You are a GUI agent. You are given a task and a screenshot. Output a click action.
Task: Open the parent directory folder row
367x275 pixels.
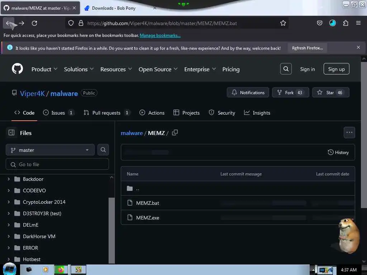tap(238, 188)
